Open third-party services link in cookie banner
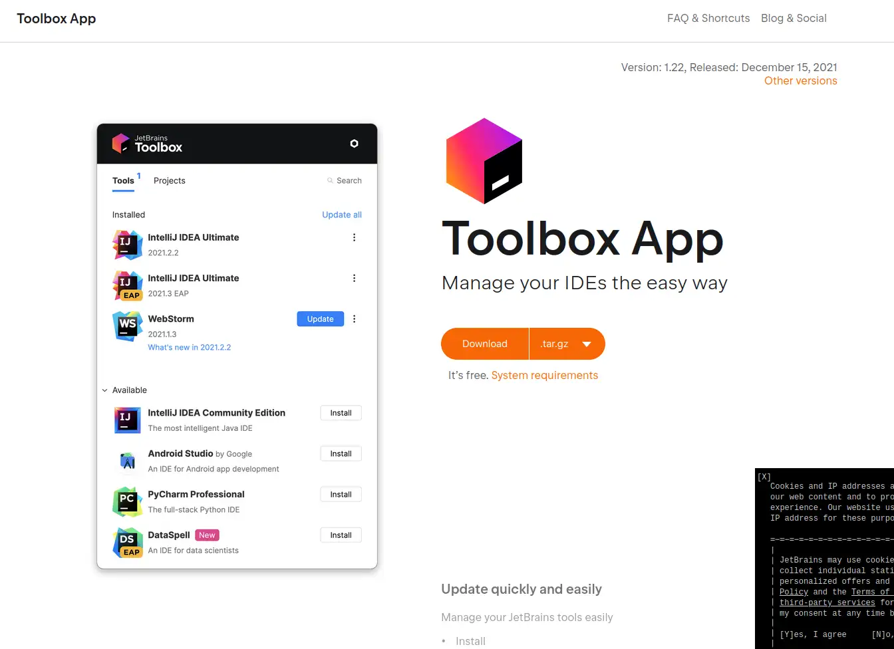This screenshot has width=894, height=649. click(x=827, y=602)
